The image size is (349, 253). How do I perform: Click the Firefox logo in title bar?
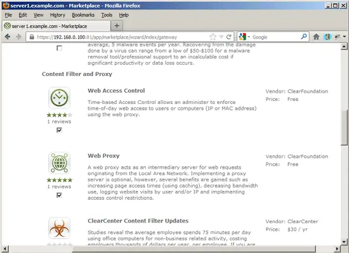(6, 5)
